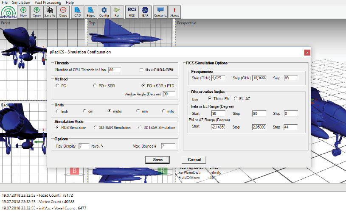
Task: Open the Contents help icon
Action: pos(160,11)
